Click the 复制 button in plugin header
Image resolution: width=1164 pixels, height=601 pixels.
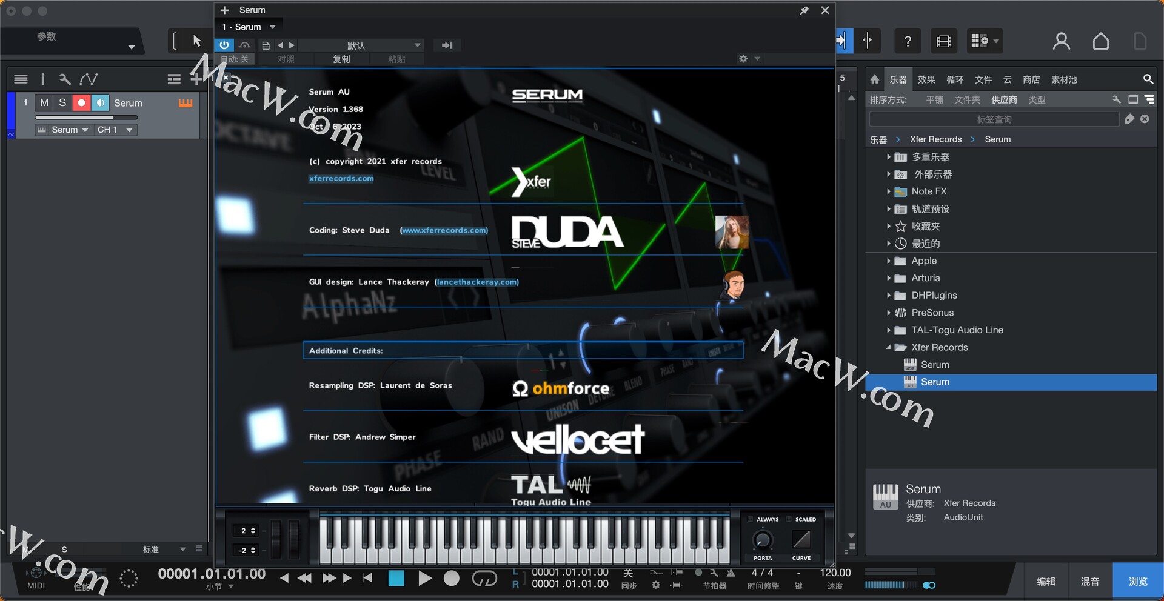tap(341, 59)
